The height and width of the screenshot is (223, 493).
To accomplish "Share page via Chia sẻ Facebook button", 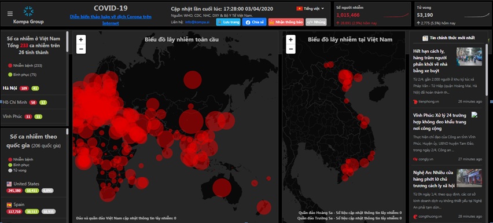I will 255,22.
